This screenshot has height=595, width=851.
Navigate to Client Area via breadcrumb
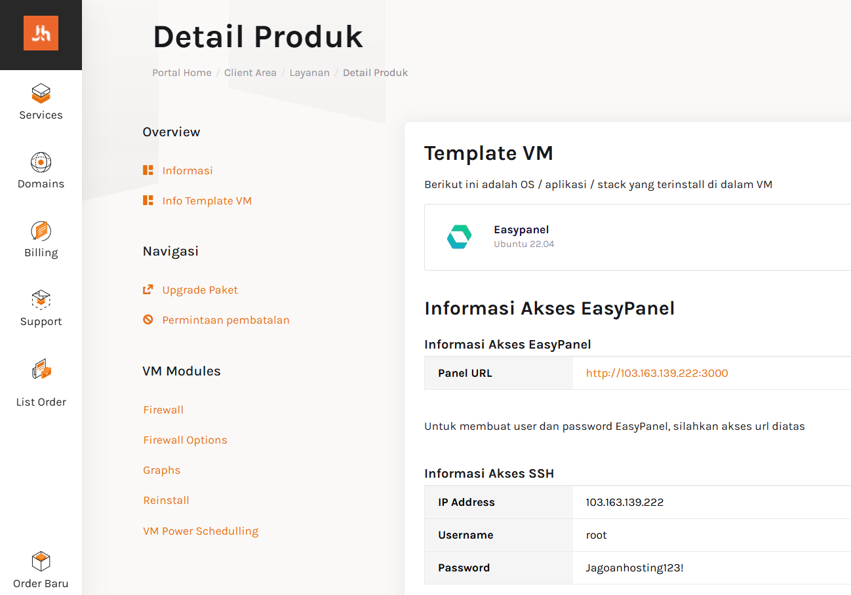click(250, 73)
